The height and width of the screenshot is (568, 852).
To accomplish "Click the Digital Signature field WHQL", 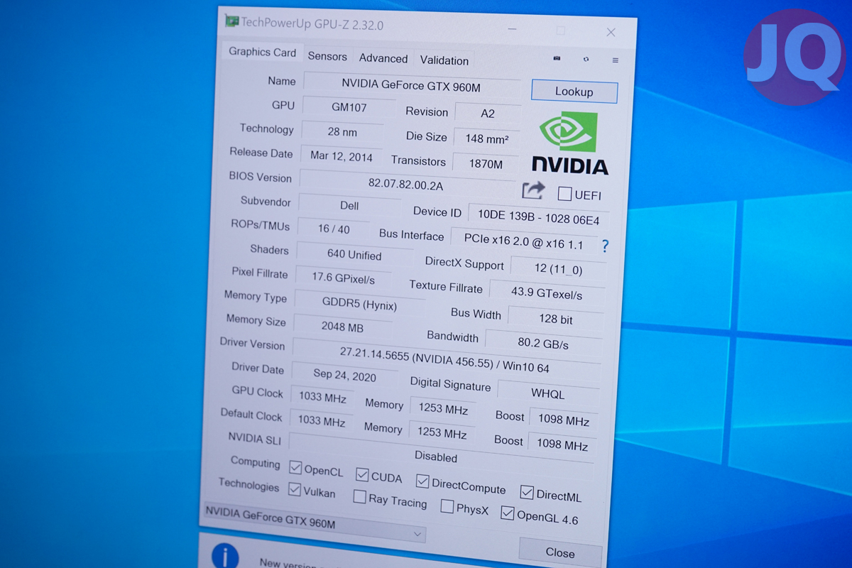I will click(548, 393).
